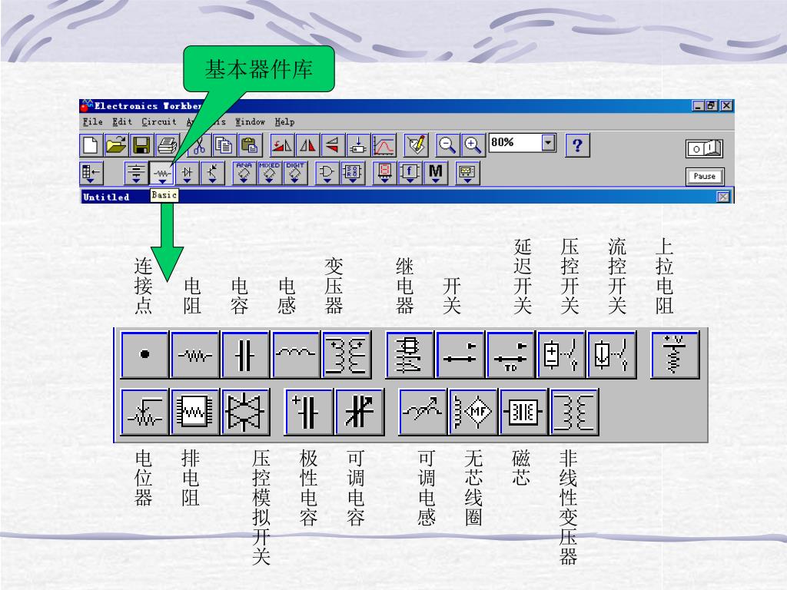Open the Transistors parts bin
Screen dimensions: 787x590
click(x=212, y=173)
